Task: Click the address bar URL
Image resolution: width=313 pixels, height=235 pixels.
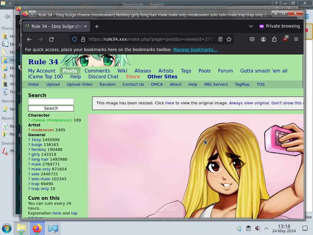Action: pos(151,39)
